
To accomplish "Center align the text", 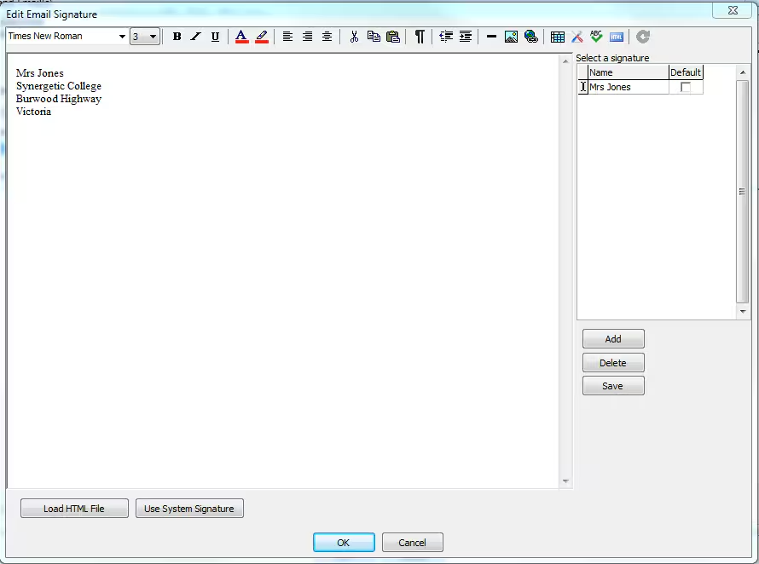I will click(x=327, y=37).
